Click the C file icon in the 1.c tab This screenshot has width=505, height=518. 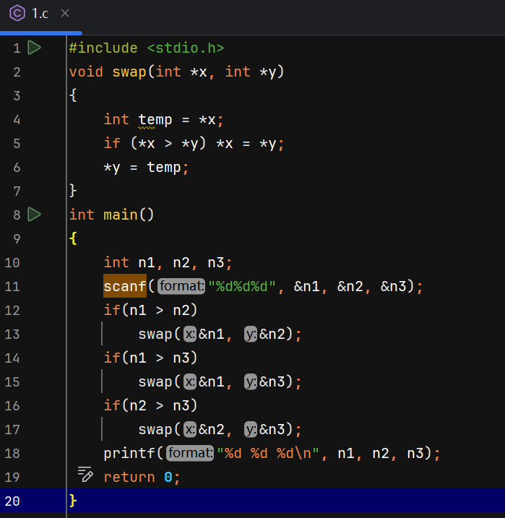coord(17,13)
